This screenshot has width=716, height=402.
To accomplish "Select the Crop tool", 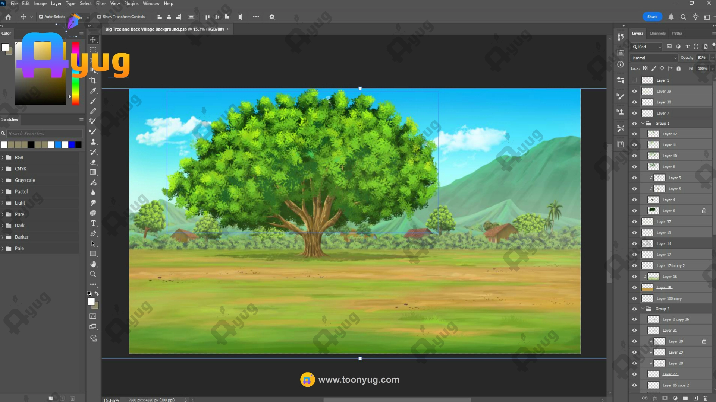I will point(93,80).
